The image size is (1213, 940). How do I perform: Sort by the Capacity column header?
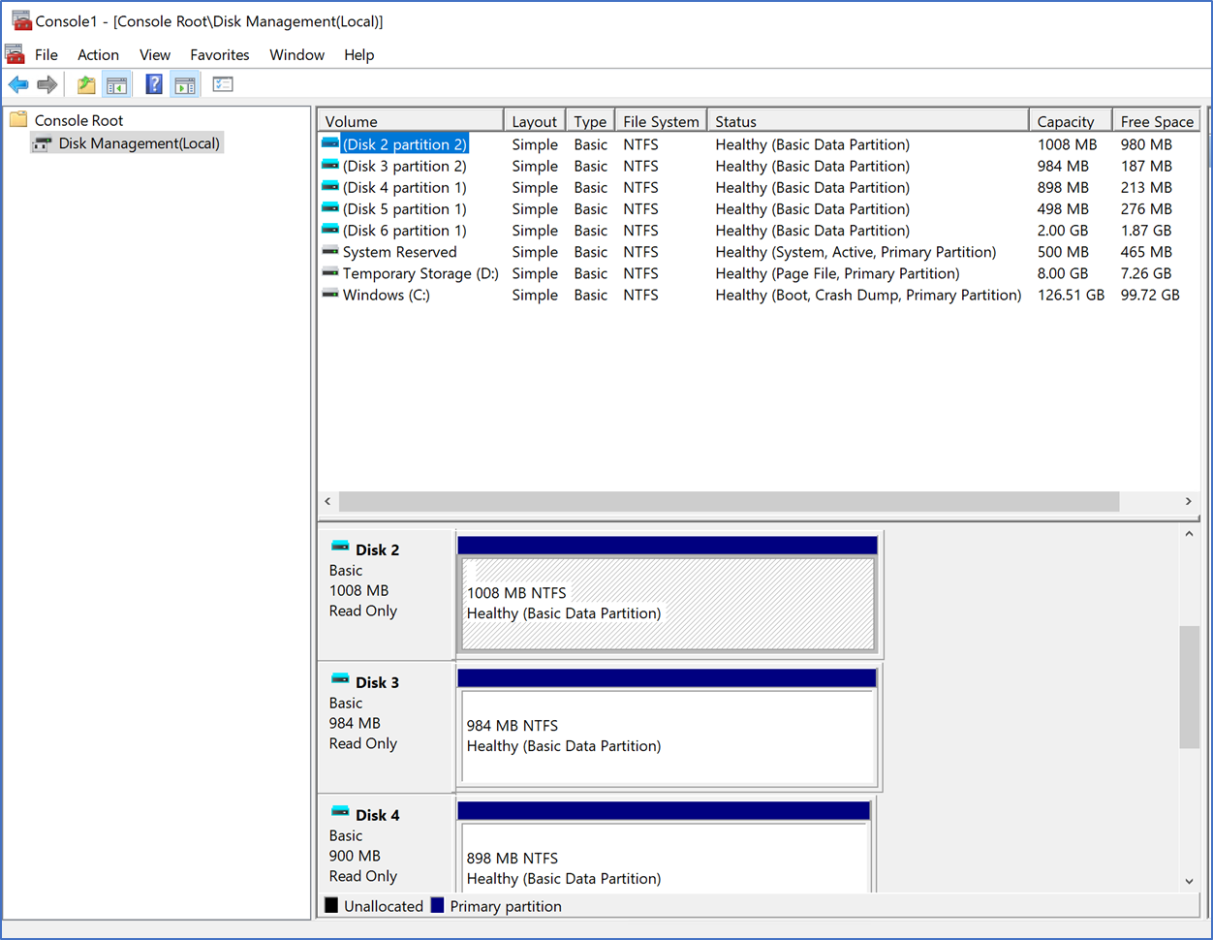pos(1070,121)
